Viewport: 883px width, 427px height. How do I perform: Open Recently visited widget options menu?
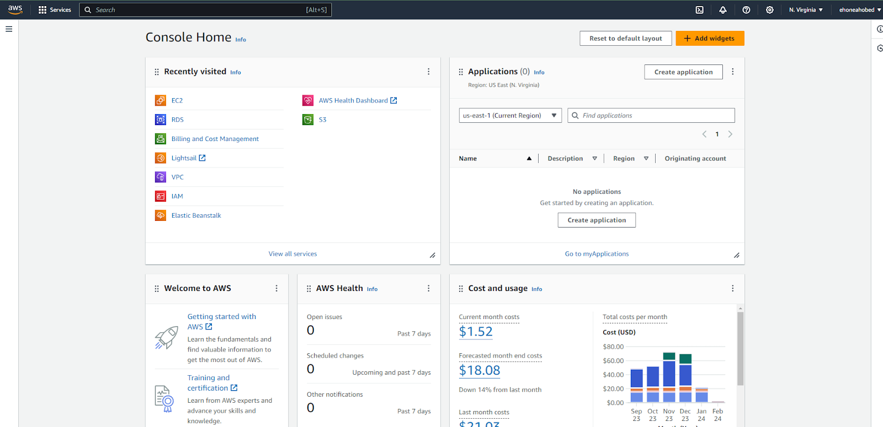pyautogui.click(x=428, y=72)
